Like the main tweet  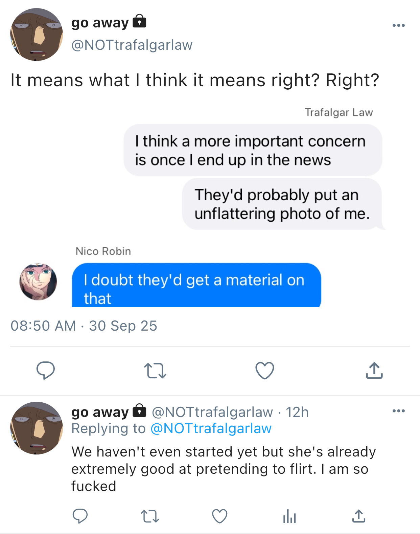point(264,370)
